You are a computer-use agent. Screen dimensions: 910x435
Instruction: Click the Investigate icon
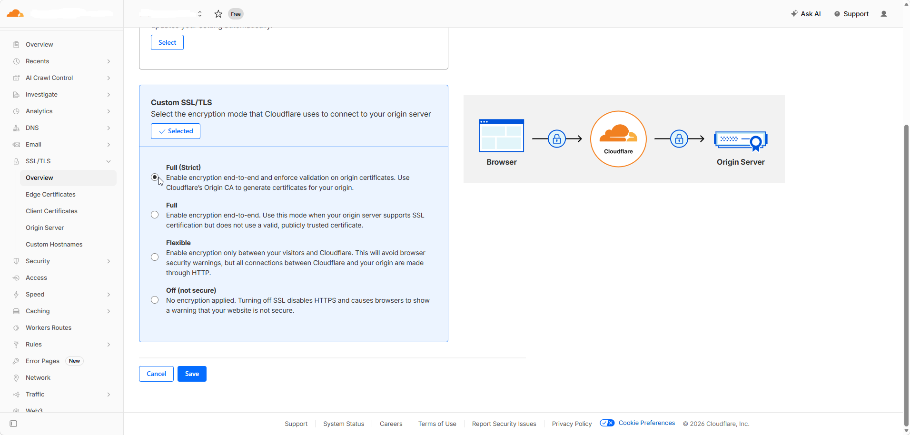[x=16, y=95]
